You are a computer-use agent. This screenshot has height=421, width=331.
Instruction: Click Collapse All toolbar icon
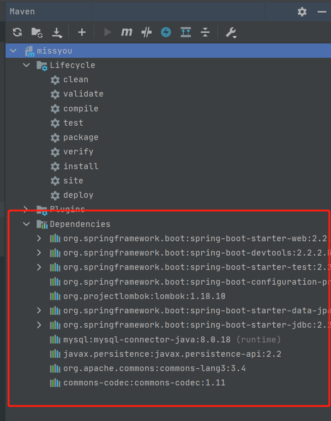[x=205, y=32]
